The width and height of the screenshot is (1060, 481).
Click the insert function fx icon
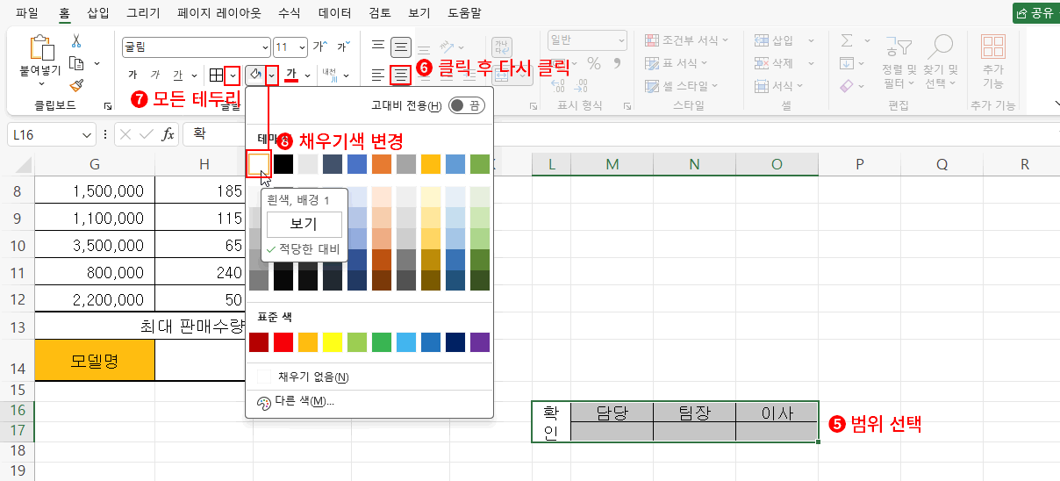(x=168, y=134)
